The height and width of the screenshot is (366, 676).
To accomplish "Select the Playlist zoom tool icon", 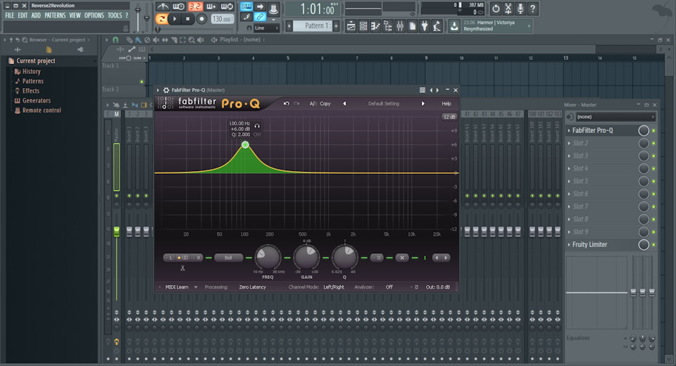I will coord(192,39).
